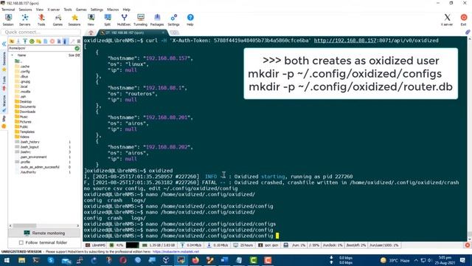Image resolution: width=472 pixels, height=266 pixels.
Task: Open the Macros menu
Action: [113, 10]
